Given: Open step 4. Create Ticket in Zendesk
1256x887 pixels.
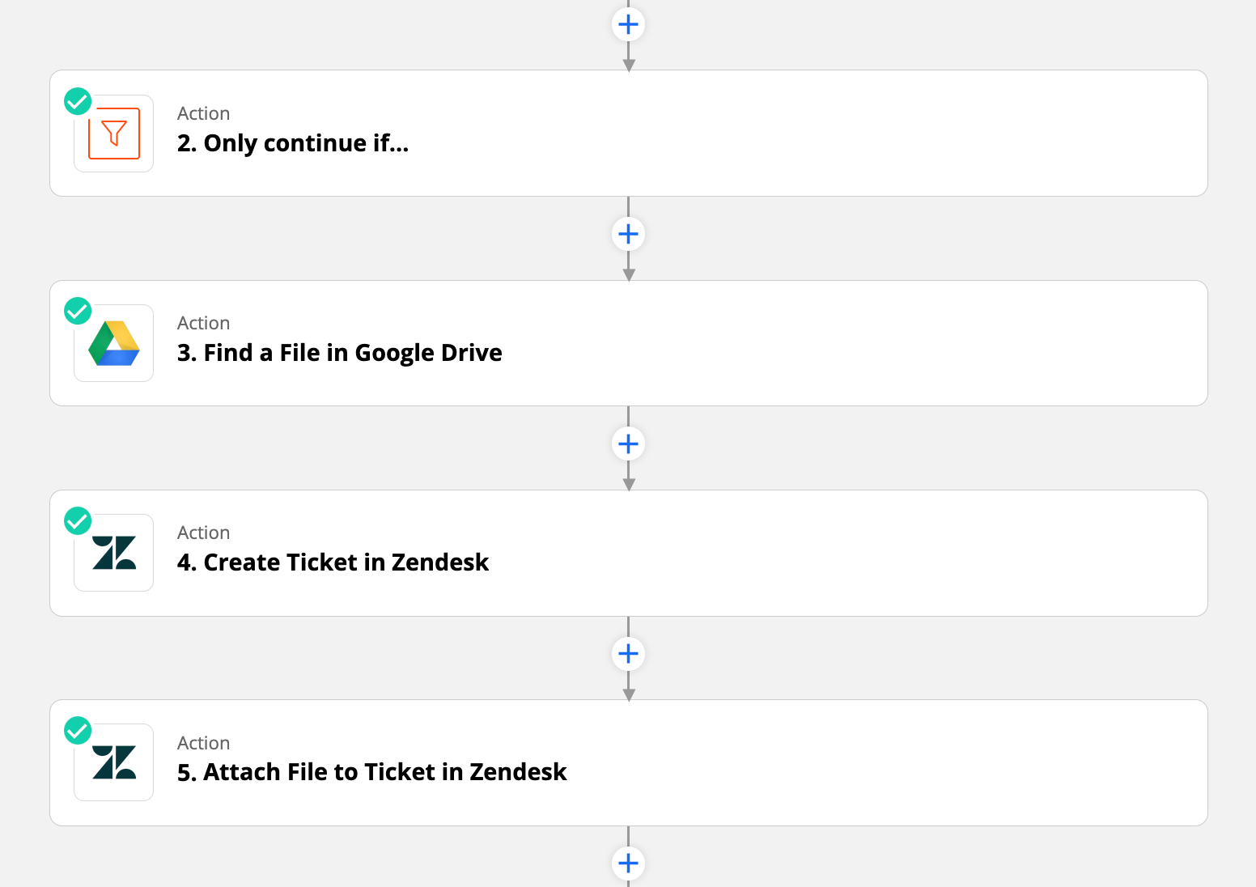Looking at the screenshot, I should point(333,562).
